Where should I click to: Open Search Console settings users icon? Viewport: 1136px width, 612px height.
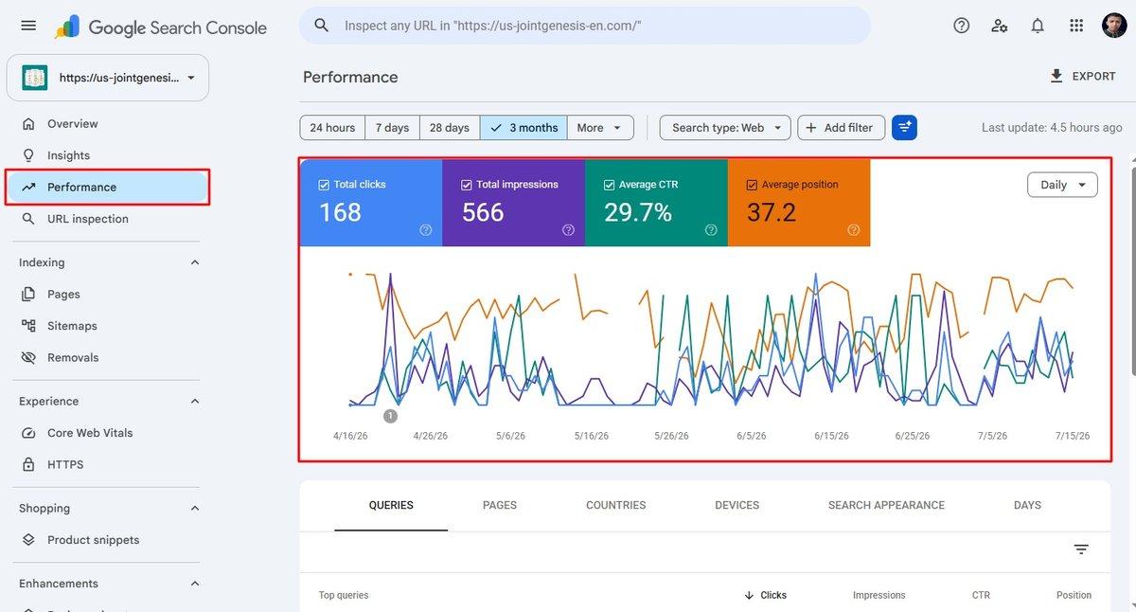click(1000, 26)
